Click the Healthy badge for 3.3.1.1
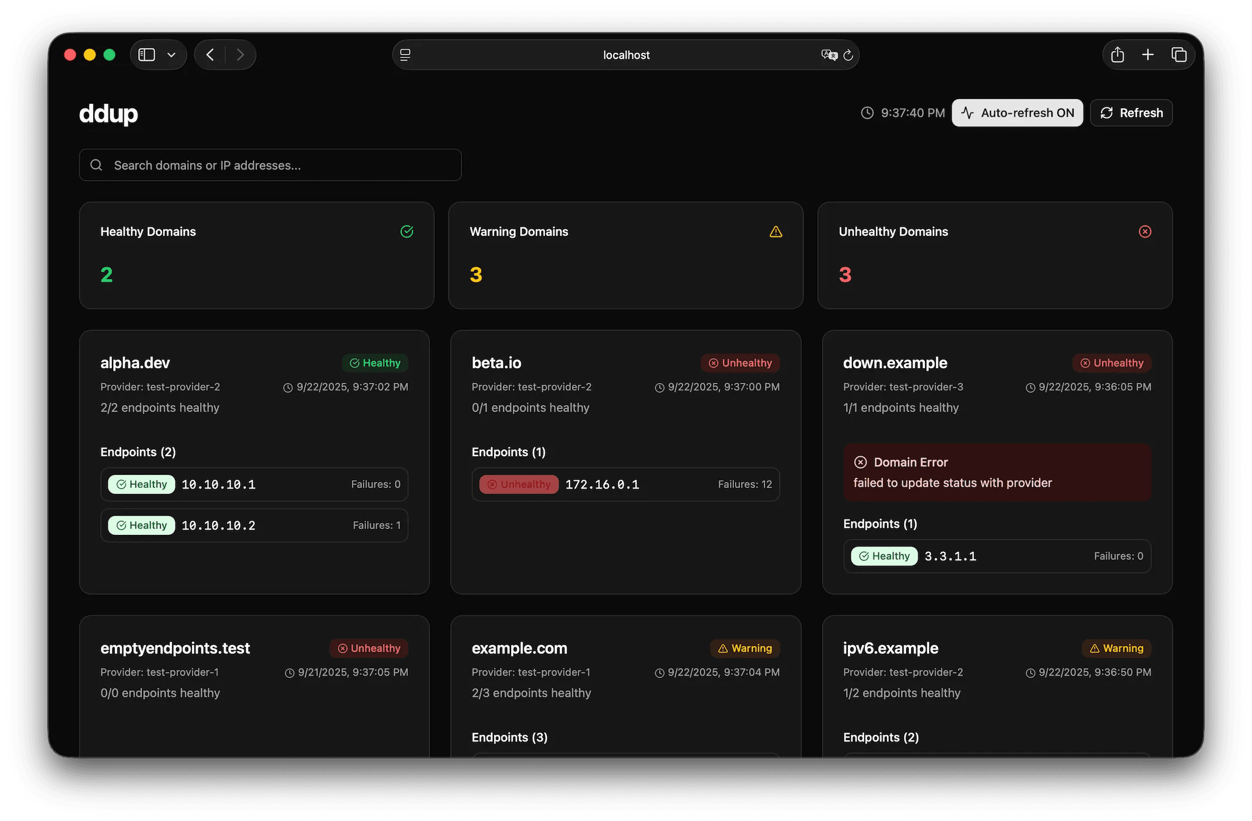 884,556
